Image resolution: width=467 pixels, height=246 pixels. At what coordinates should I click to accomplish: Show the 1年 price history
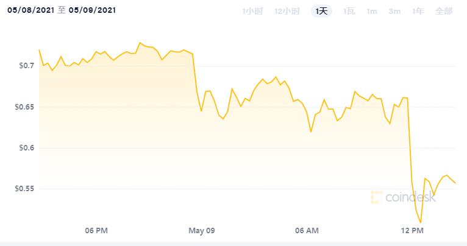click(418, 11)
